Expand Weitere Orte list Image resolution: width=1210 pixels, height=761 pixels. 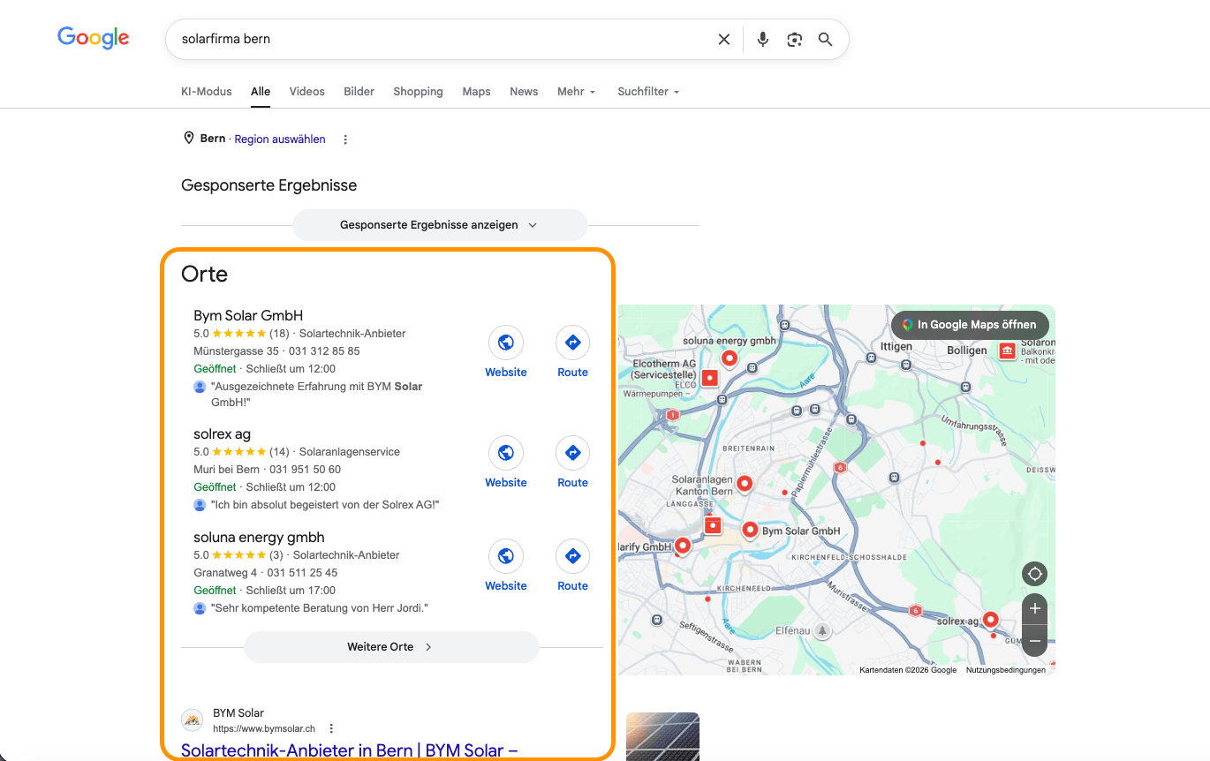coord(391,647)
